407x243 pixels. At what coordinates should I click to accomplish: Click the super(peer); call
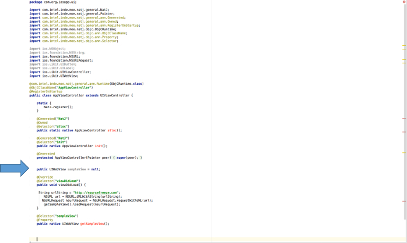(127, 158)
